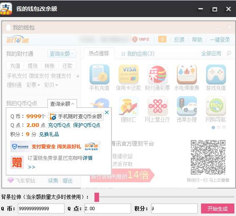
Task: Click the 转账 tab button
Action: coord(50,66)
